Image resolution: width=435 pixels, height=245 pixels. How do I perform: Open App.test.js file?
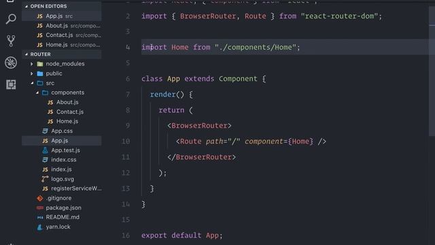click(65, 150)
